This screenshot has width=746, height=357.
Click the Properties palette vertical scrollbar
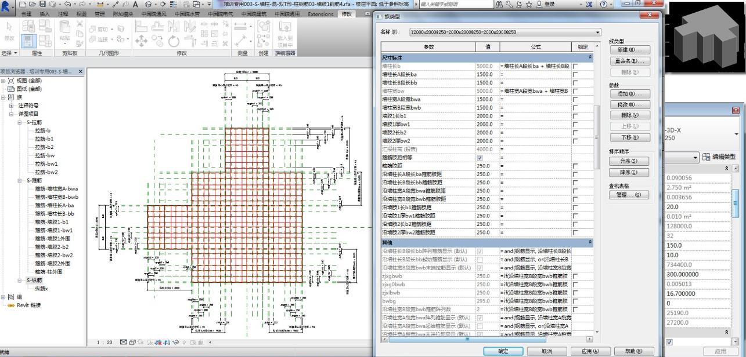735,203
